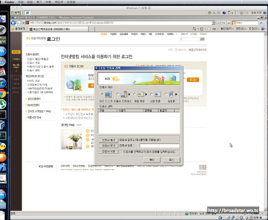Expand the removable drive list arrow
The width and height of the screenshot is (268, 220).
(129, 94)
